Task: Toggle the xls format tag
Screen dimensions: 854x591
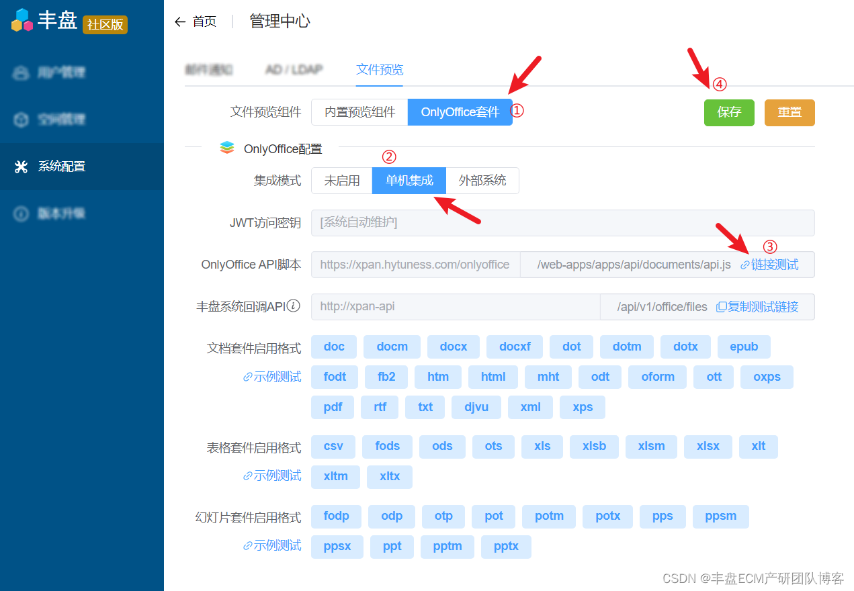Action: point(542,446)
